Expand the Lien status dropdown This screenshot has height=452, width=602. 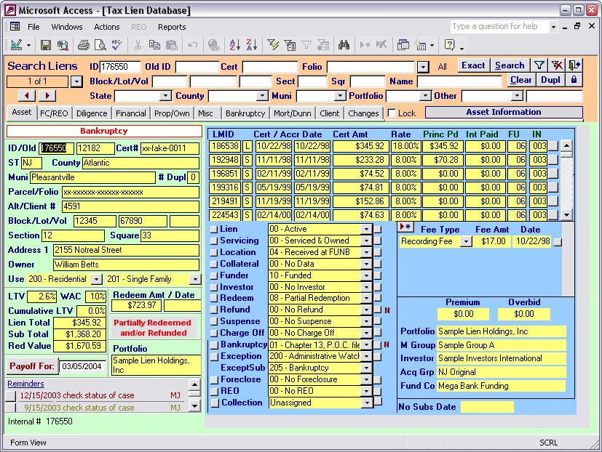tap(367, 229)
